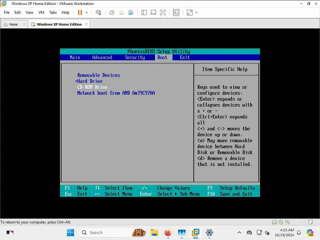Viewport: 320px width, 240px height.
Task: Open the File menu
Action: [x=7, y=12]
